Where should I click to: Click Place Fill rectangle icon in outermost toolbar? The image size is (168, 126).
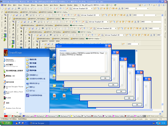tap(113, 8)
